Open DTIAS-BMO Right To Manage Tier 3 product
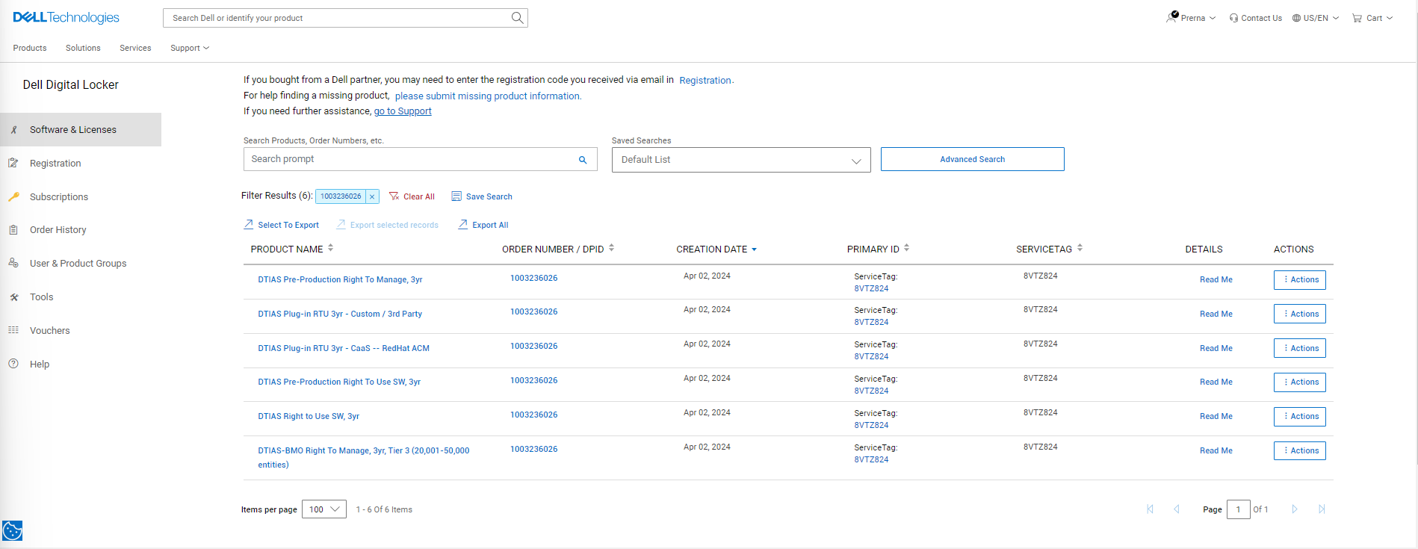The image size is (1418, 549). [364, 457]
